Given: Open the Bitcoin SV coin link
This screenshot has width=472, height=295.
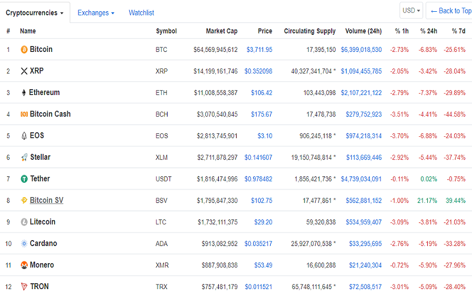Looking at the screenshot, I should coord(47,201).
